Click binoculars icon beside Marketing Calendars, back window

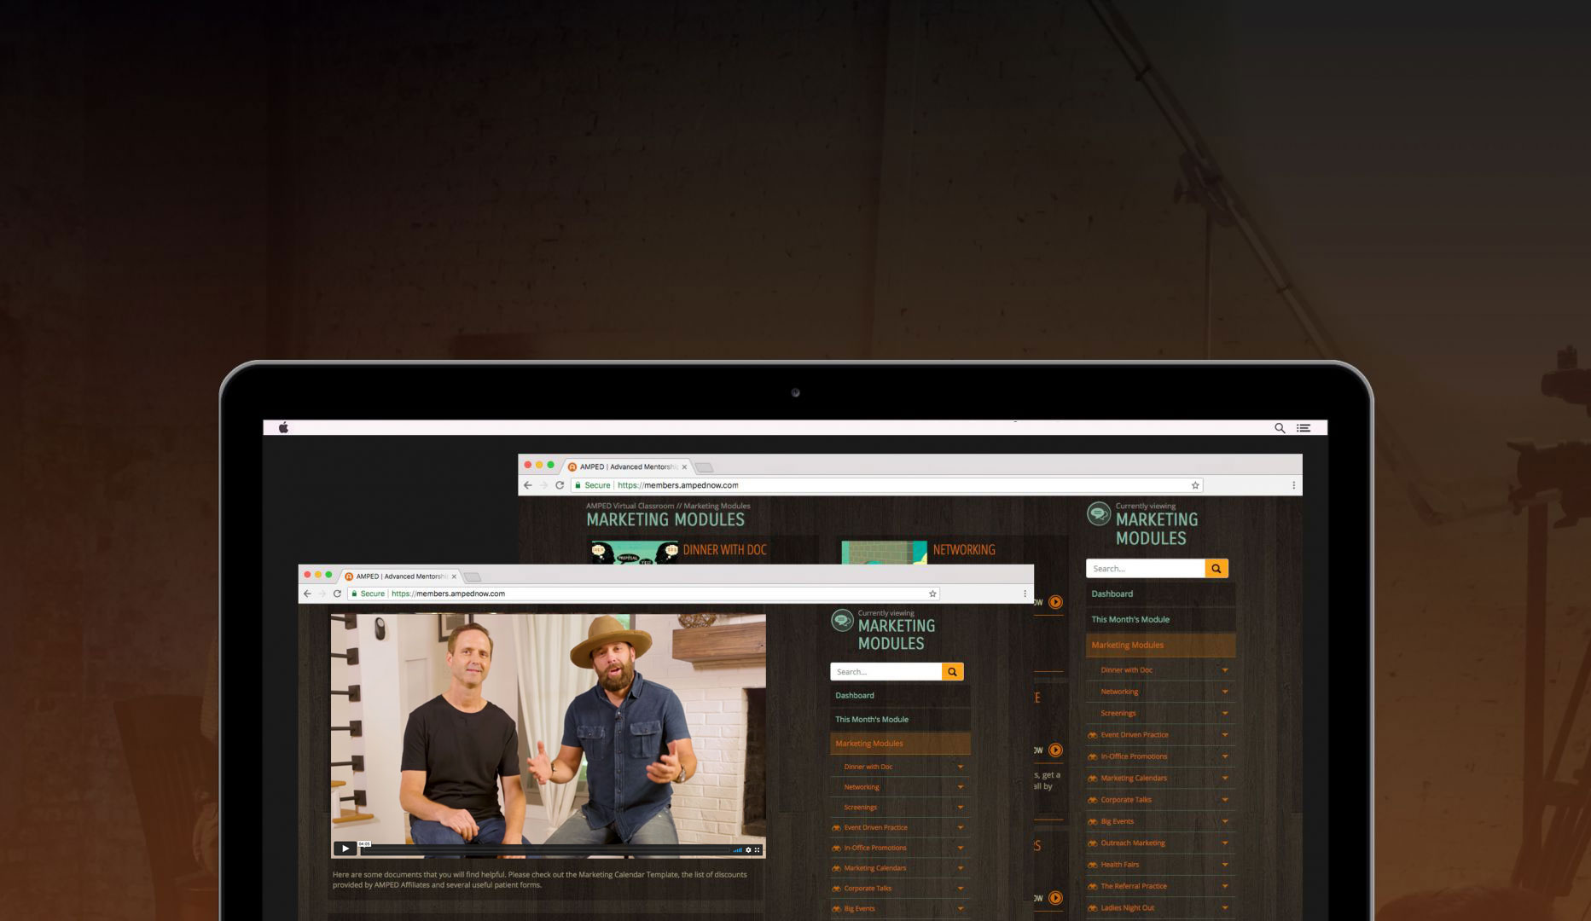1093,779
